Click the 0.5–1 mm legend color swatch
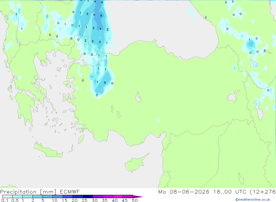Viewport: 276px width, 202px height. pyautogui.click(x=18, y=196)
